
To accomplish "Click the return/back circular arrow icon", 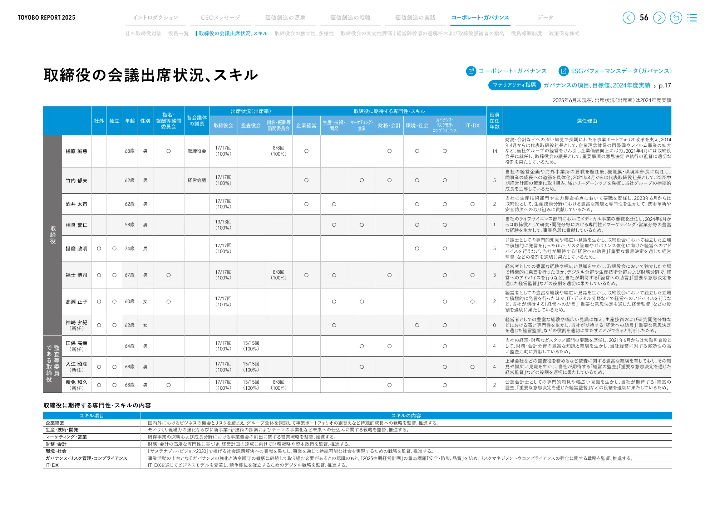I will click(x=676, y=17).
